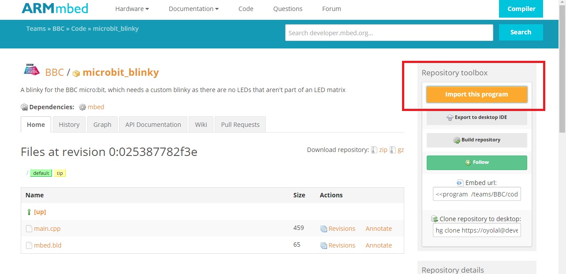Click the tip tag
Screen dimensions: 566x274
60,173
